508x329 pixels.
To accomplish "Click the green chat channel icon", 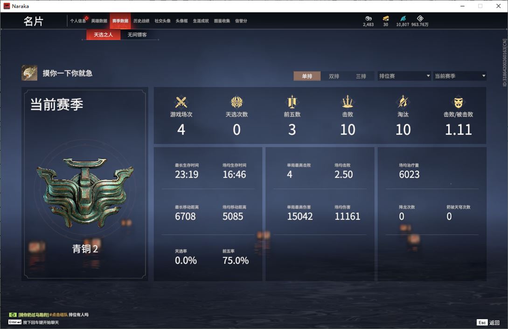I will tap(13, 315).
